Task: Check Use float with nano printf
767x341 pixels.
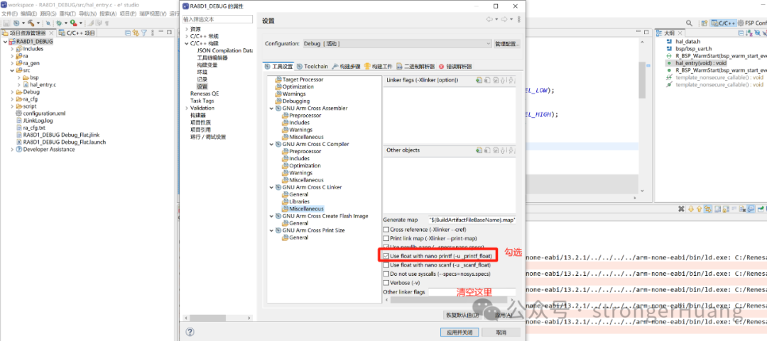Action: click(x=386, y=256)
